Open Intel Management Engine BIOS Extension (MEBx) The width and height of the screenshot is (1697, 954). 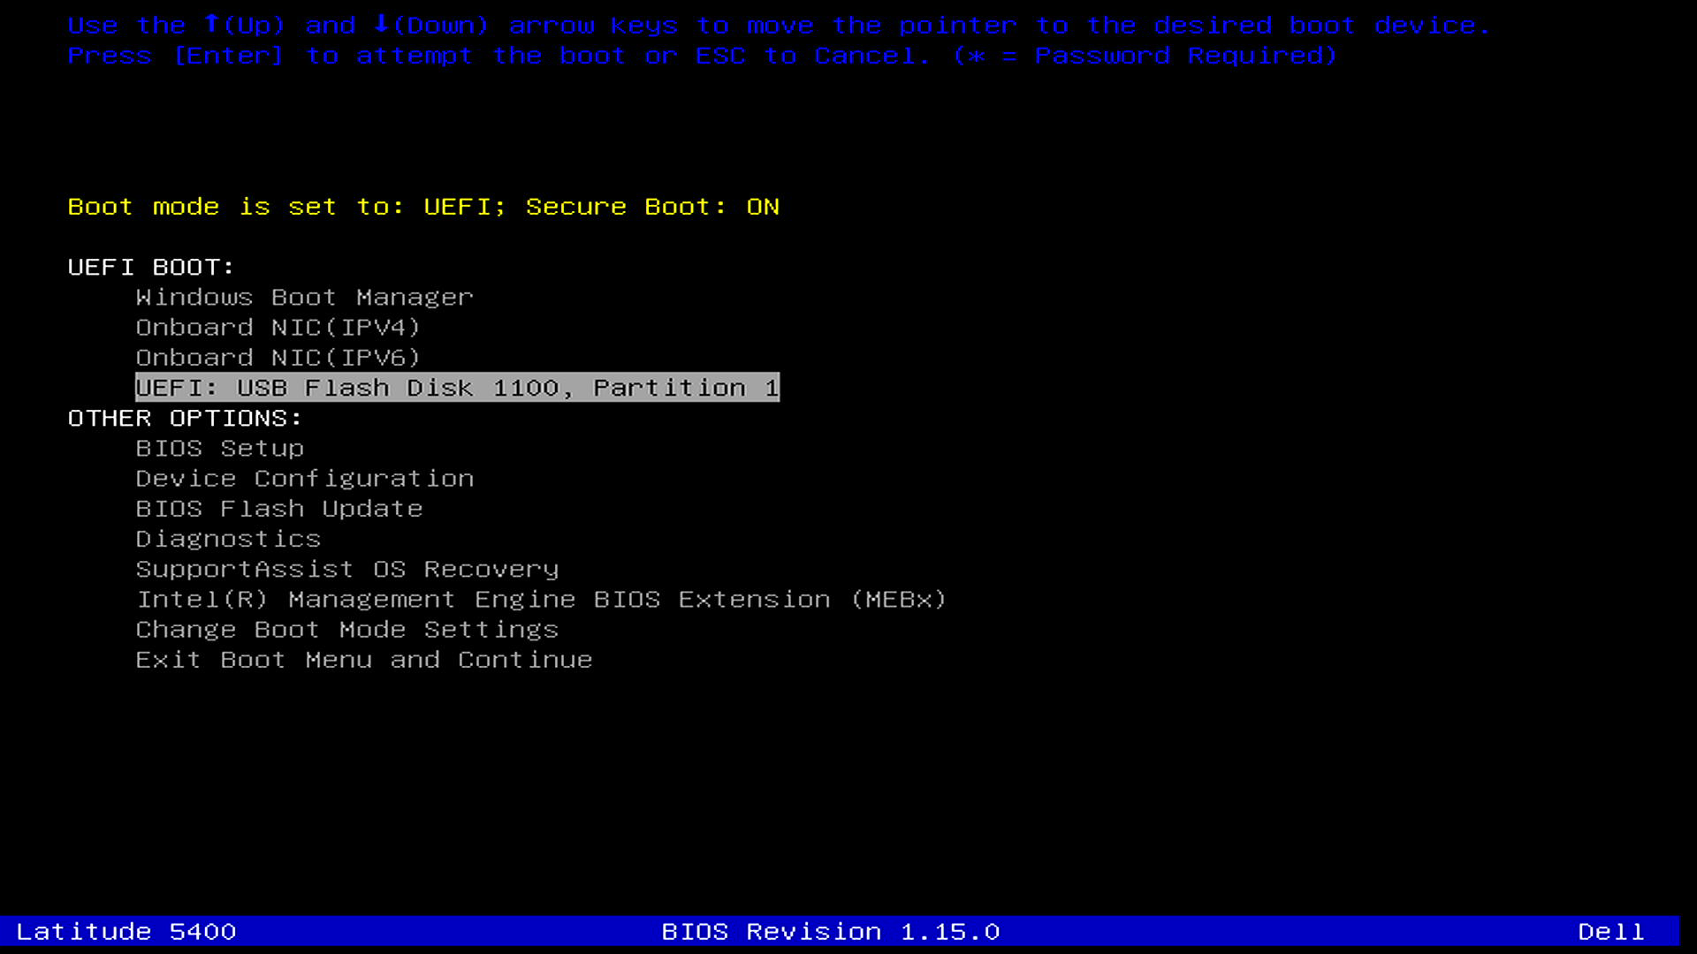pos(541,599)
